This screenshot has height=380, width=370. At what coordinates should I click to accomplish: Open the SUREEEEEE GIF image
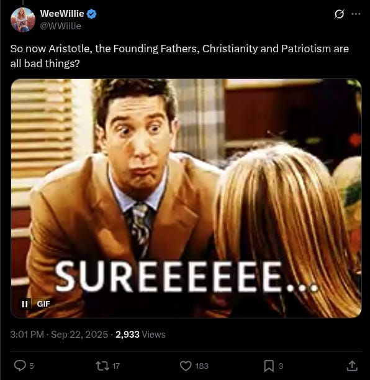click(186, 198)
